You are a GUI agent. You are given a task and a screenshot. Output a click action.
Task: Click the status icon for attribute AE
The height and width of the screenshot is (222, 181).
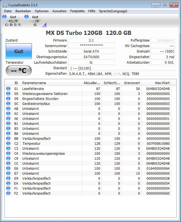[8, 118]
